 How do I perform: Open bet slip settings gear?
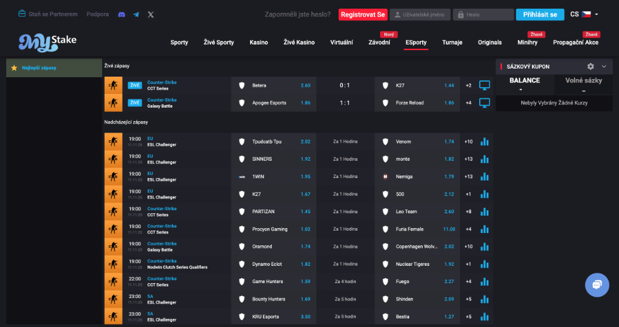[x=591, y=67]
